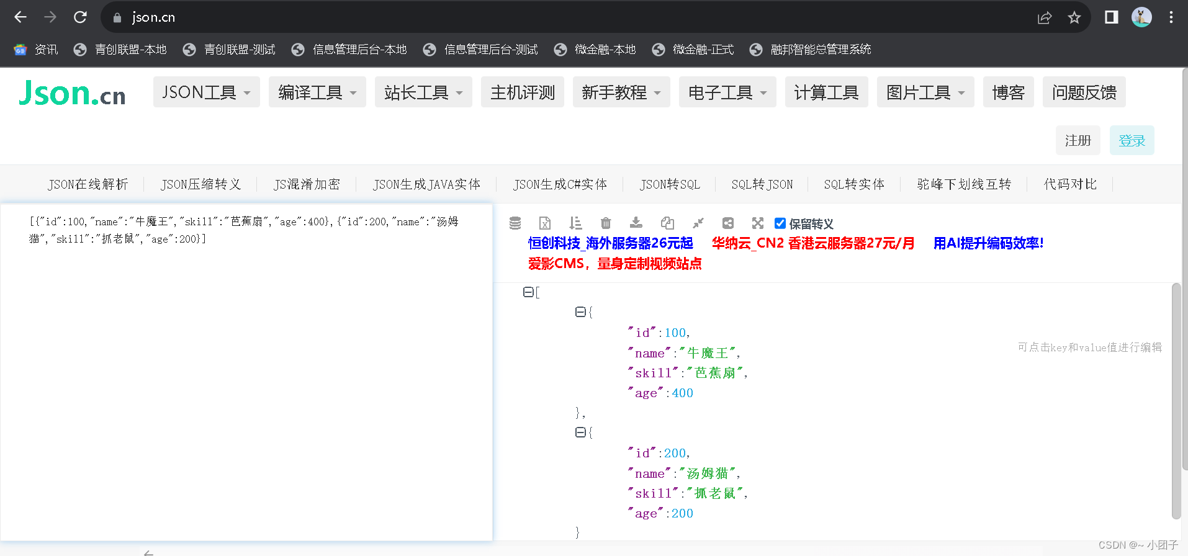Switch to JSON在线解析 tab
This screenshot has width=1188, height=556.
(x=88, y=184)
